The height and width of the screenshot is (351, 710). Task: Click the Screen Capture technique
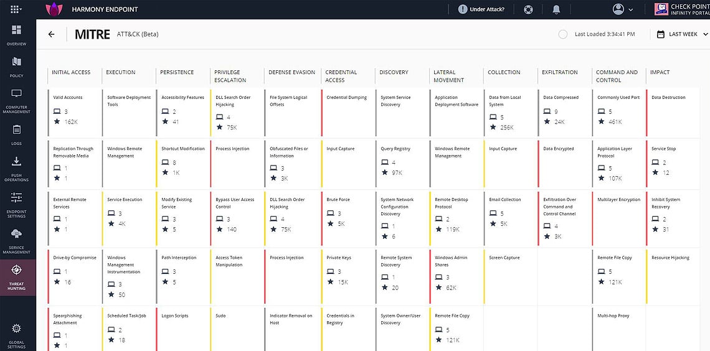coord(510,276)
